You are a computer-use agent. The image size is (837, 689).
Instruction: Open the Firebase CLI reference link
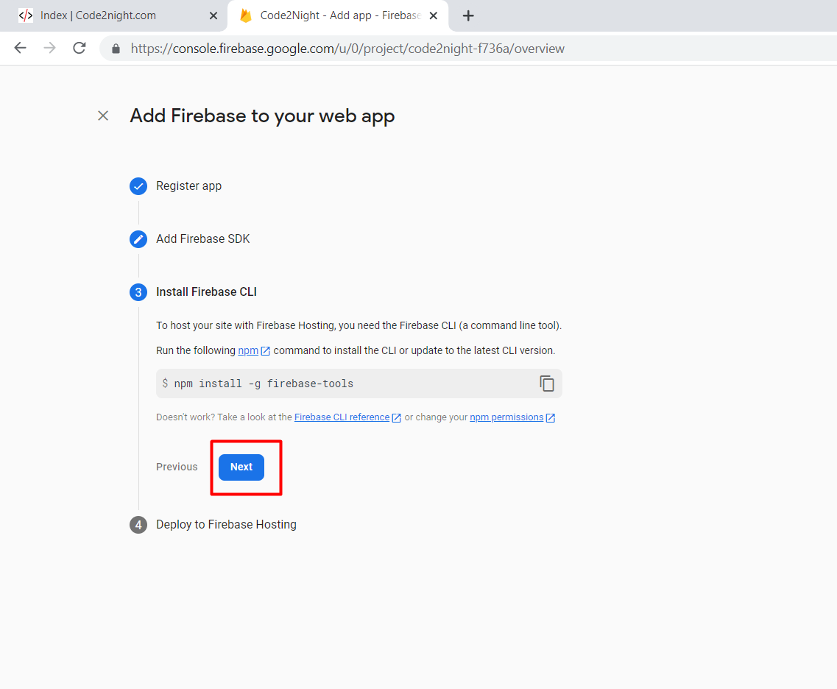point(342,417)
